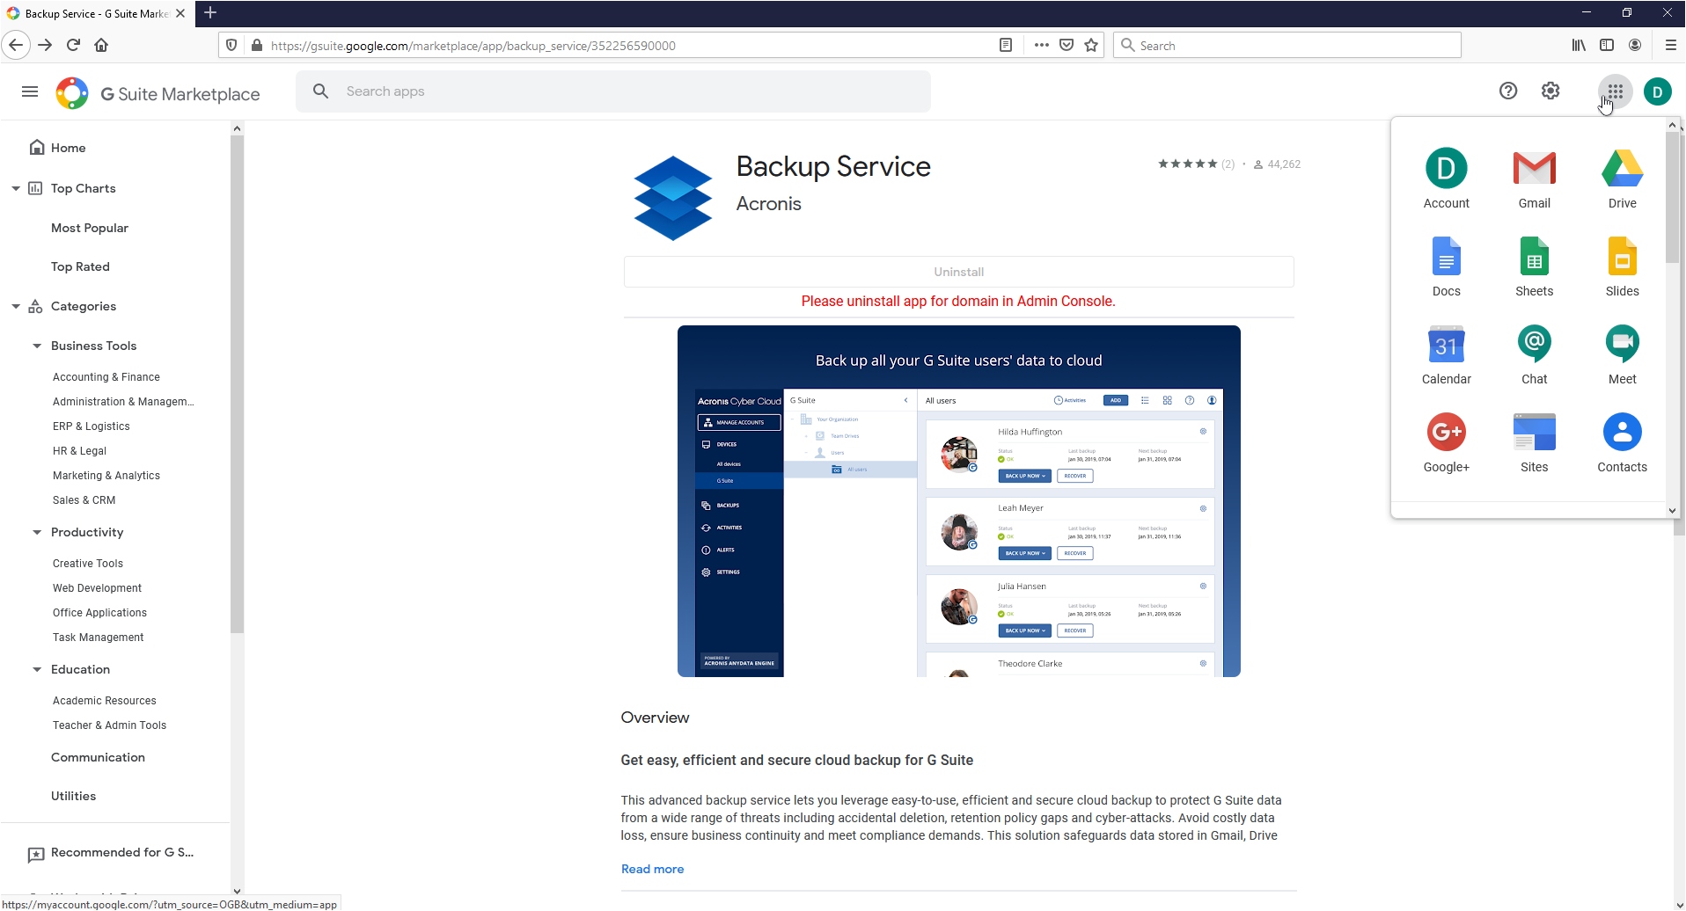Image resolution: width=1686 pixels, height=911 pixels.
Task: Collapse the Business Tools group
Action: click(x=37, y=346)
